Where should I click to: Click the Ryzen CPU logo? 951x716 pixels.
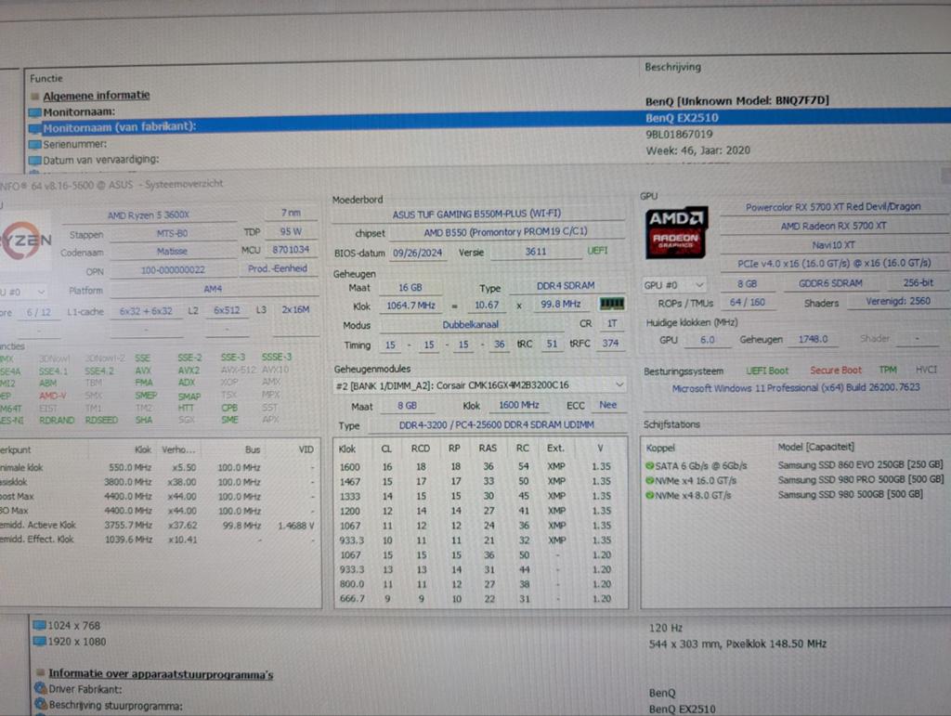(25, 241)
